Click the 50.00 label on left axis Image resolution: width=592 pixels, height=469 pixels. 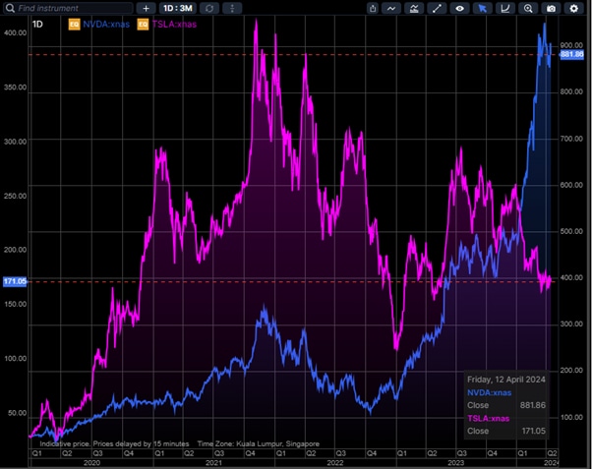[17, 413]
